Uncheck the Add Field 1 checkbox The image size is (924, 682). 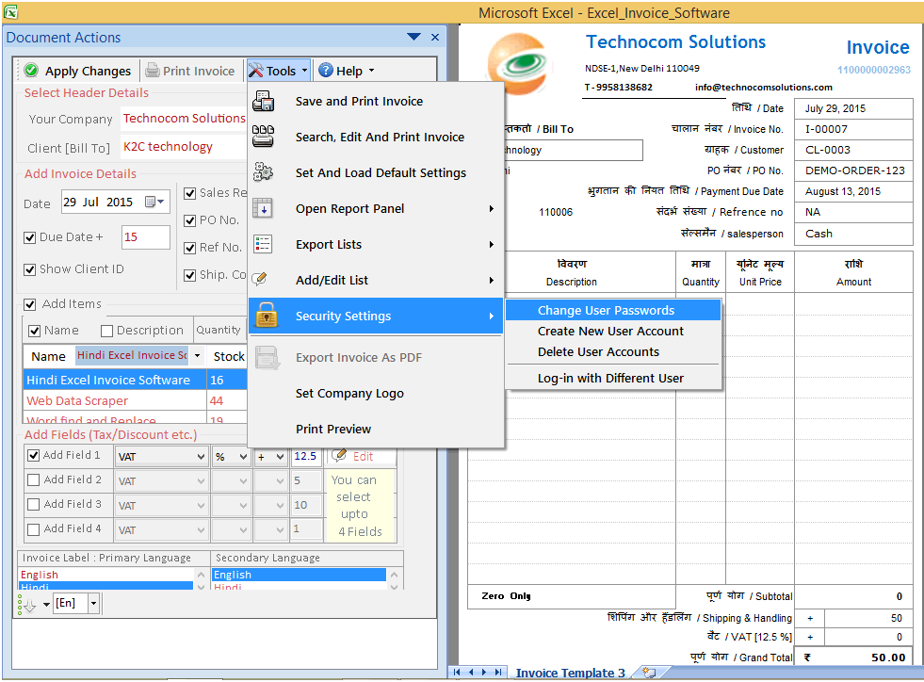(34, 455)
